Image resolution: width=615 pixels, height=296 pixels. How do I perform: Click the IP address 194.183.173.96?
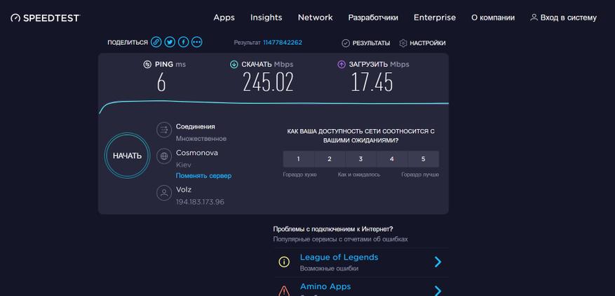coord(200,202)
